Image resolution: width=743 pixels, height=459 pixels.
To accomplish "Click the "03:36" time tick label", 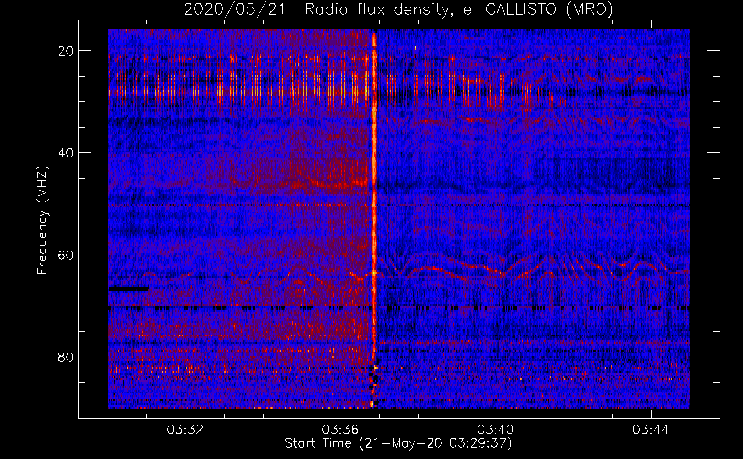I will [341, 431].
